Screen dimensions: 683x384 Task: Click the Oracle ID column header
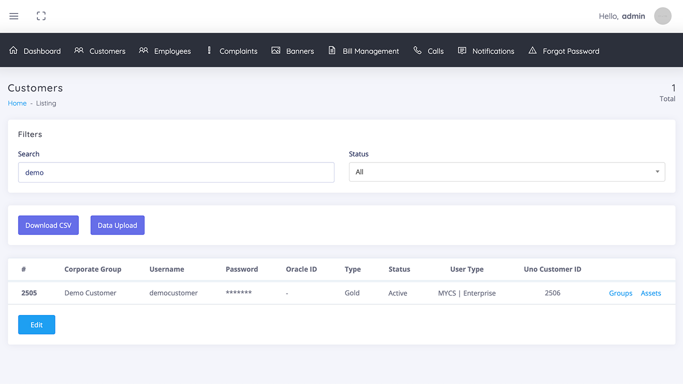[301, 269]
